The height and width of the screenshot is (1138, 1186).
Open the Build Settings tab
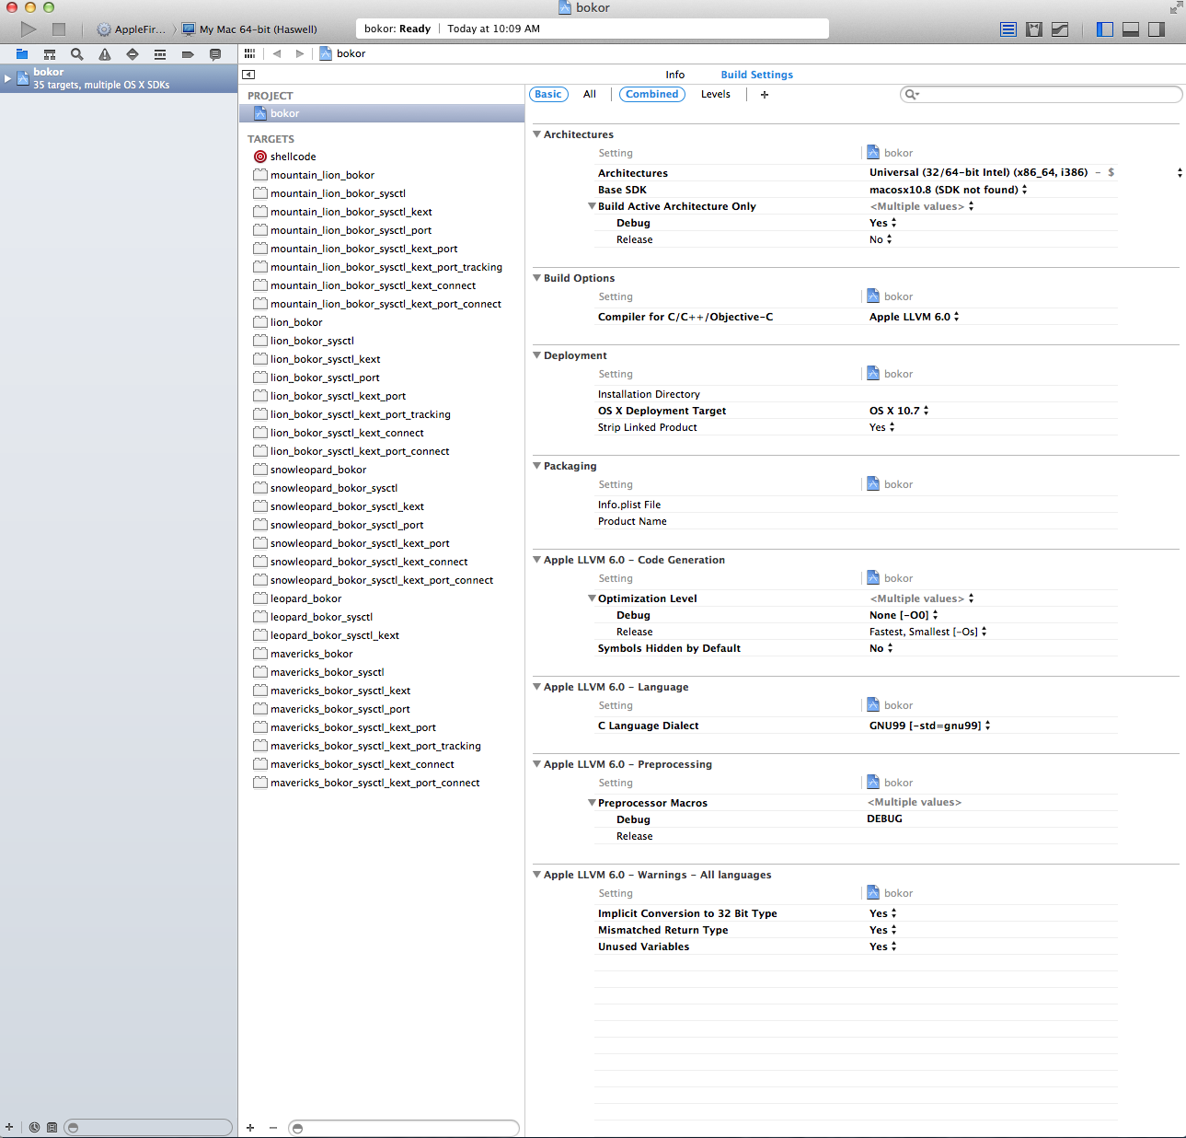click(757, 75)
